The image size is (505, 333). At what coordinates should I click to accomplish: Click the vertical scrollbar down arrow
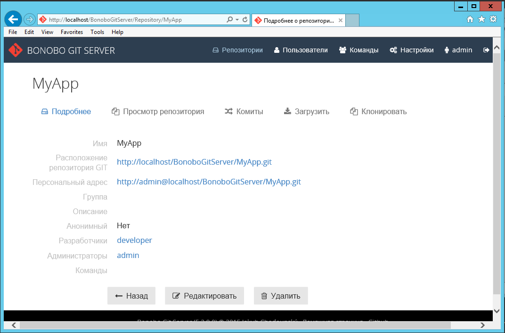(x=497, y=311)
